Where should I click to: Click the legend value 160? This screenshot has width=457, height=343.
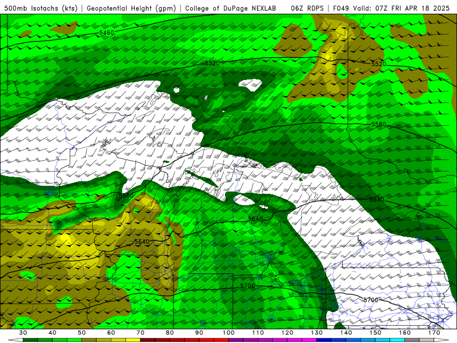pos(405,333)
